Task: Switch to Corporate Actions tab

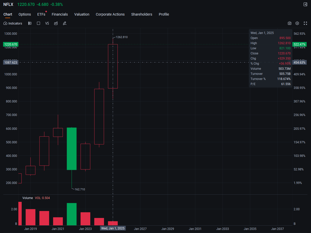Action: 110,14
